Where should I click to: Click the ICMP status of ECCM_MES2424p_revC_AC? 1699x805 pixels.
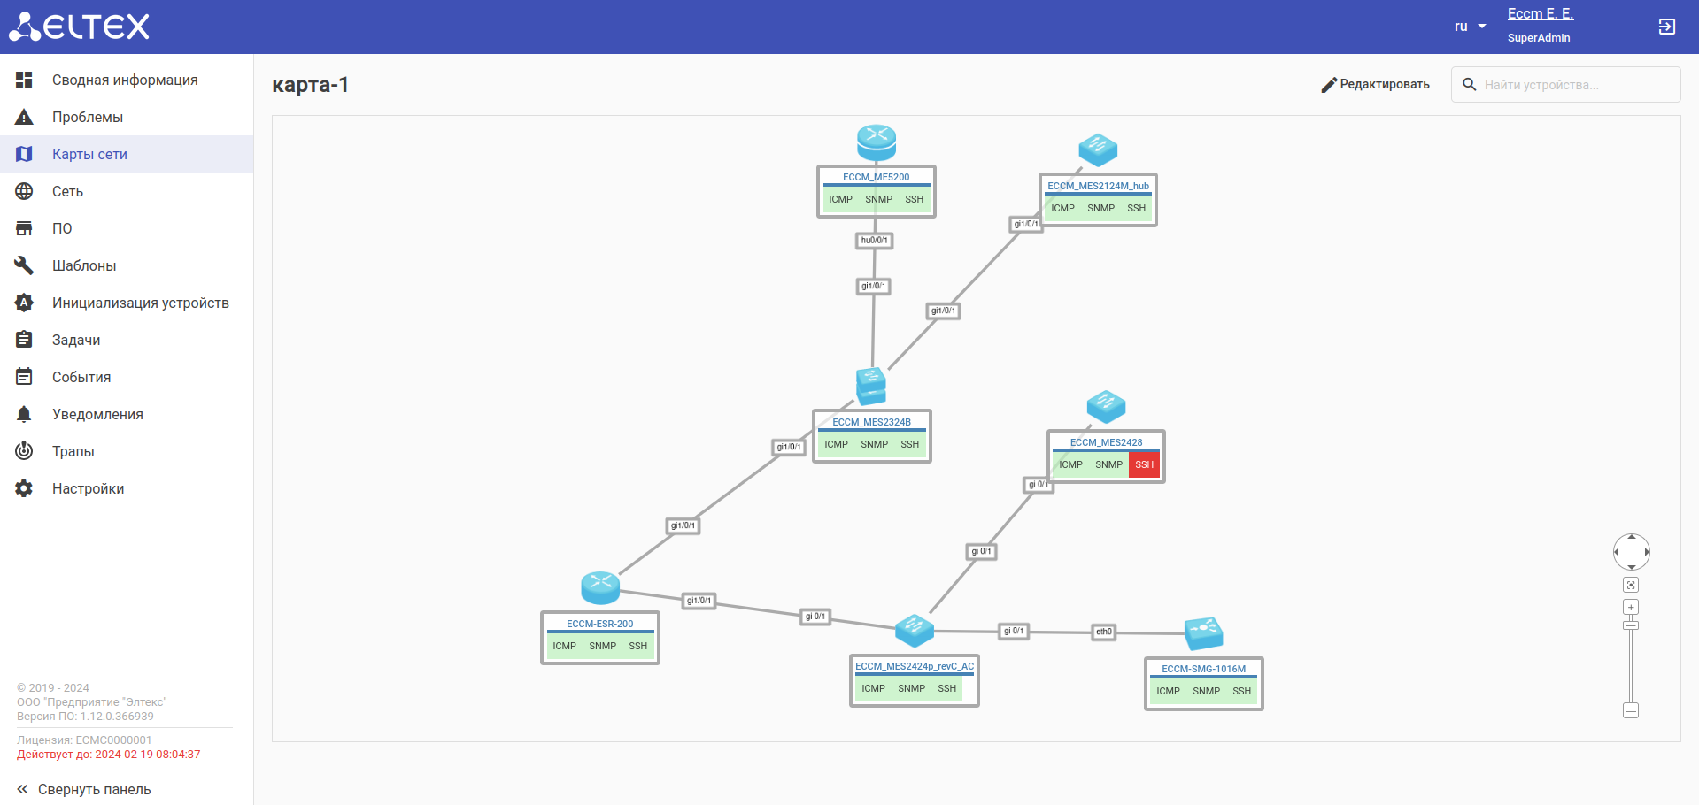tap(874, 688)
